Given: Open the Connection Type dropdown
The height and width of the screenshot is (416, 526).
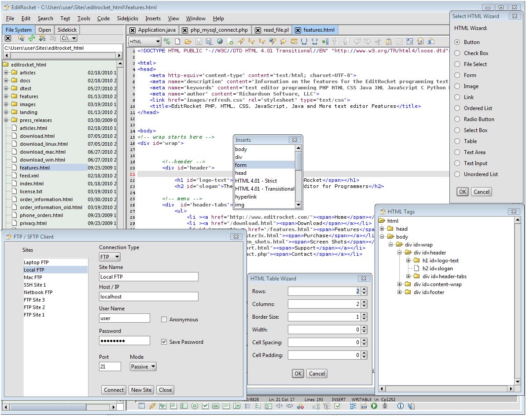Looking at the screenshot, I should tap(109, 257).
